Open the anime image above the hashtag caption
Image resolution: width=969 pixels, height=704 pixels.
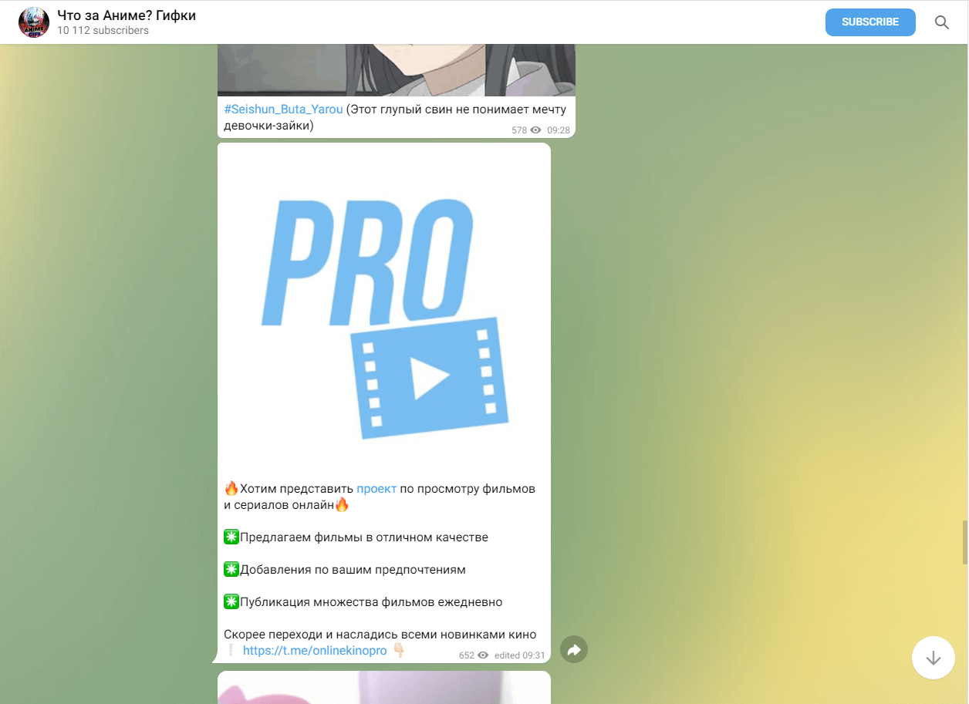tap(397, 70)
